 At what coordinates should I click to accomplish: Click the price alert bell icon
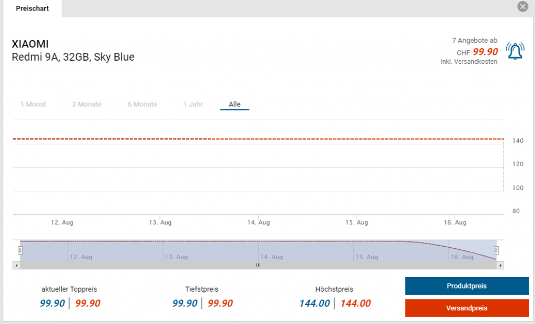point(515,50)
